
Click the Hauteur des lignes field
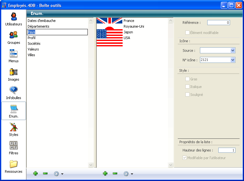[227, 150]
